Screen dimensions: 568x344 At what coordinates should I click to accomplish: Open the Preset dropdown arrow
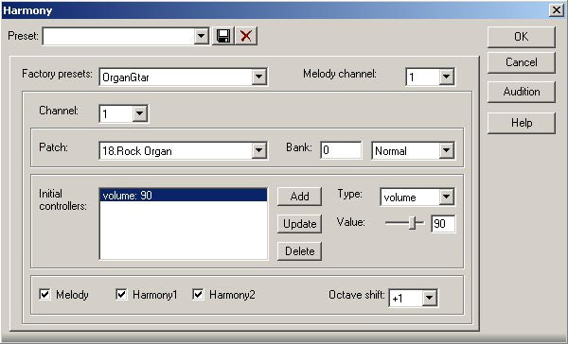pyautogui.click(x=201, y=36)
